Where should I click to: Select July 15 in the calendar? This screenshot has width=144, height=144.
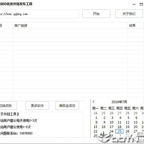point(96,127)
